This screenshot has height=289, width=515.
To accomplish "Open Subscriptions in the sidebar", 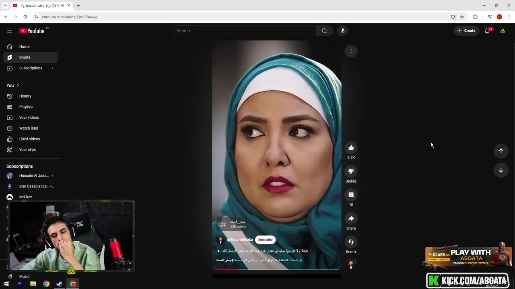I will coord(31,68).
